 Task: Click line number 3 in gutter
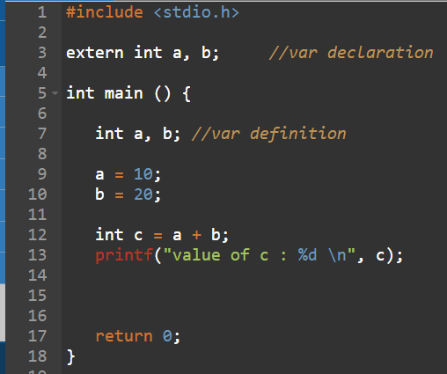tap(42, 53)
